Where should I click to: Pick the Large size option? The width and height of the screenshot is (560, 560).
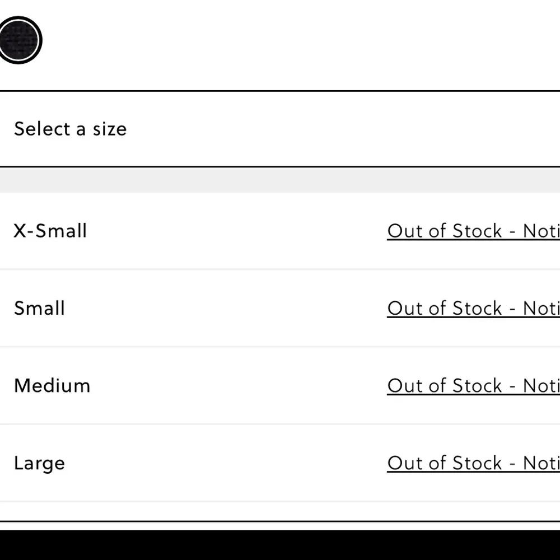point(40,463)
